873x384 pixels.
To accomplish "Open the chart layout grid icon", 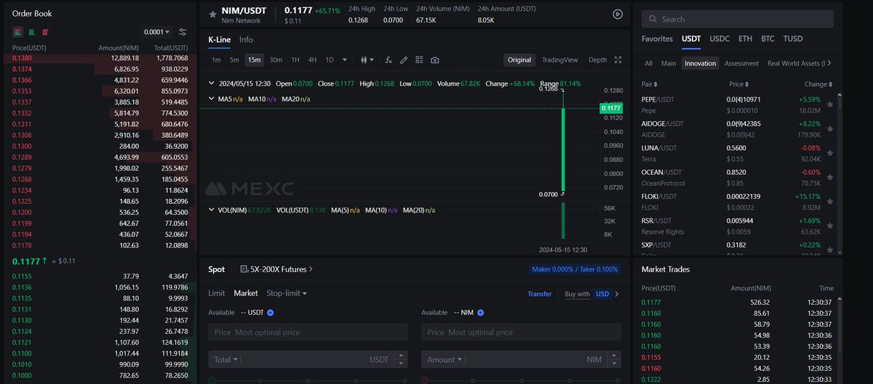I will pyautogui.click(x=419, y=60).
